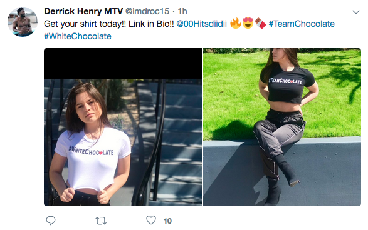Click the #TeamChocolate text printed on black shirt
This screenshot has width=368, height=230.
pos(285,81)
